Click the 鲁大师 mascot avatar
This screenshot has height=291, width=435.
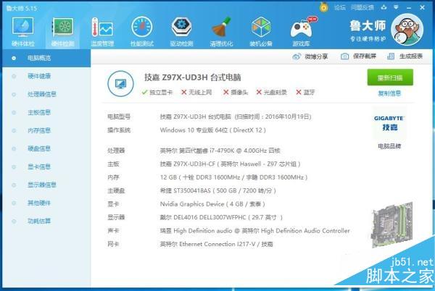click(x=407, y=30)
